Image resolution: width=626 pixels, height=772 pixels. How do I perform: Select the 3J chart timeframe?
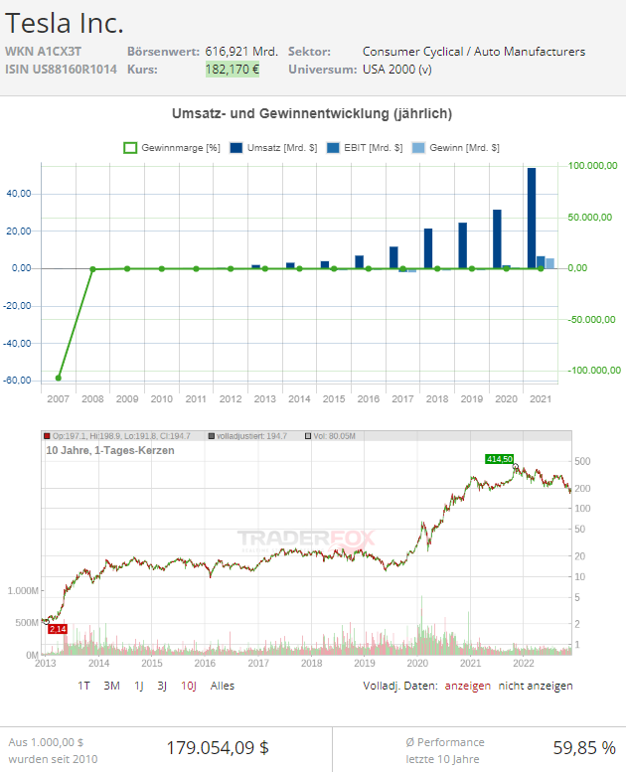tap(162, 686)
